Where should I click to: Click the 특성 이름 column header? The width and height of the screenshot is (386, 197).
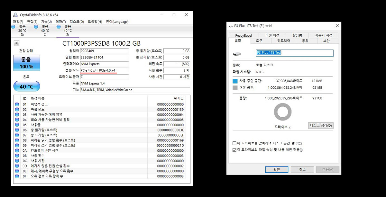[88, 98]
